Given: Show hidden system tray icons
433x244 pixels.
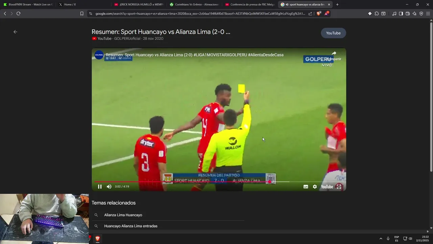Looking at the screenshot, I should tap(381, 239).
